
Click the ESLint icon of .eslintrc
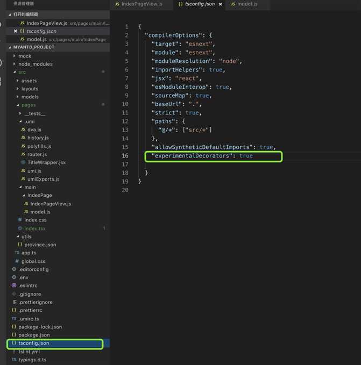point(14,285)
